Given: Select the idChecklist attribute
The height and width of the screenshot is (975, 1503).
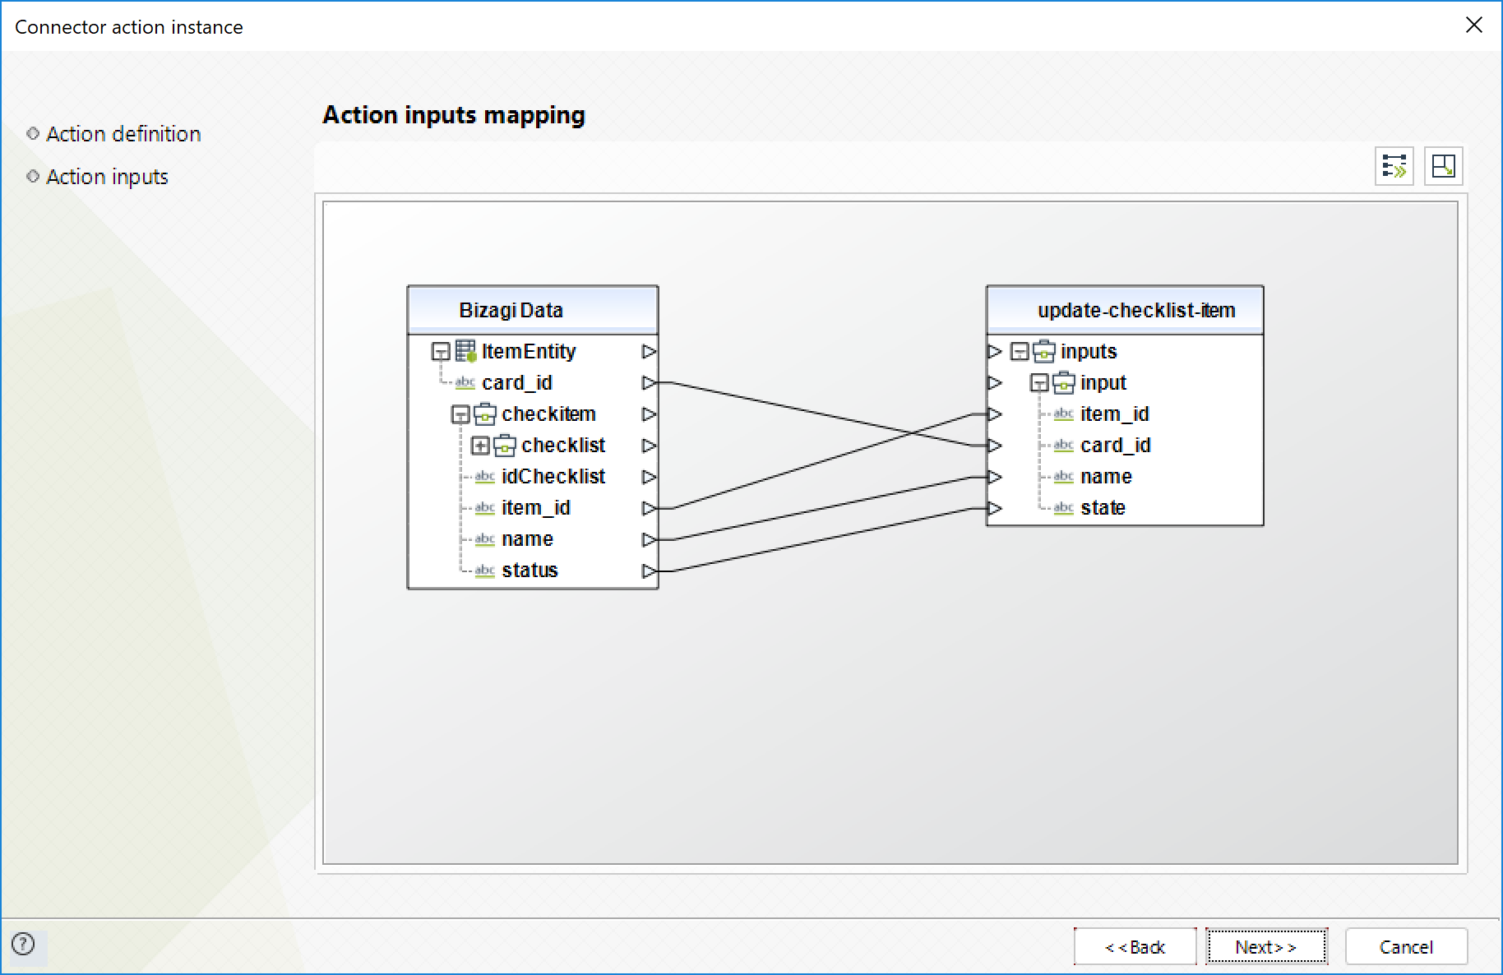Looking at the screenshot, I should pyautogui.click(x=553, y=477).
